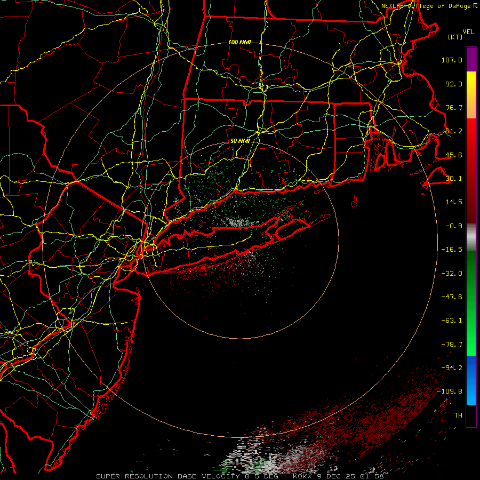Click the -32.0 legend value
The height and width of the screenshot is (480, 480).
pyautogui.click(x=452, y=274)
